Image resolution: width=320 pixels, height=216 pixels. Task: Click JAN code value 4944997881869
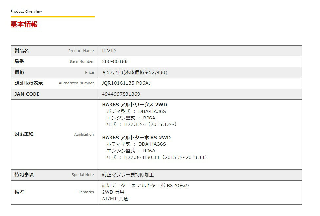tap(121, 94)
